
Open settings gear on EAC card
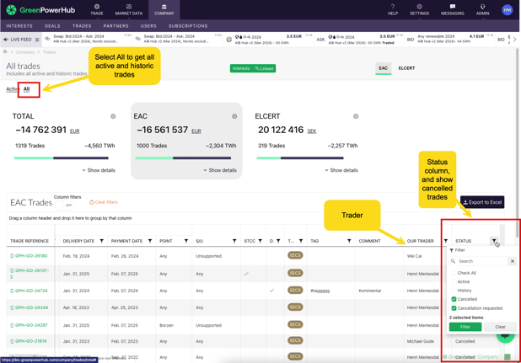click(234, 116)
